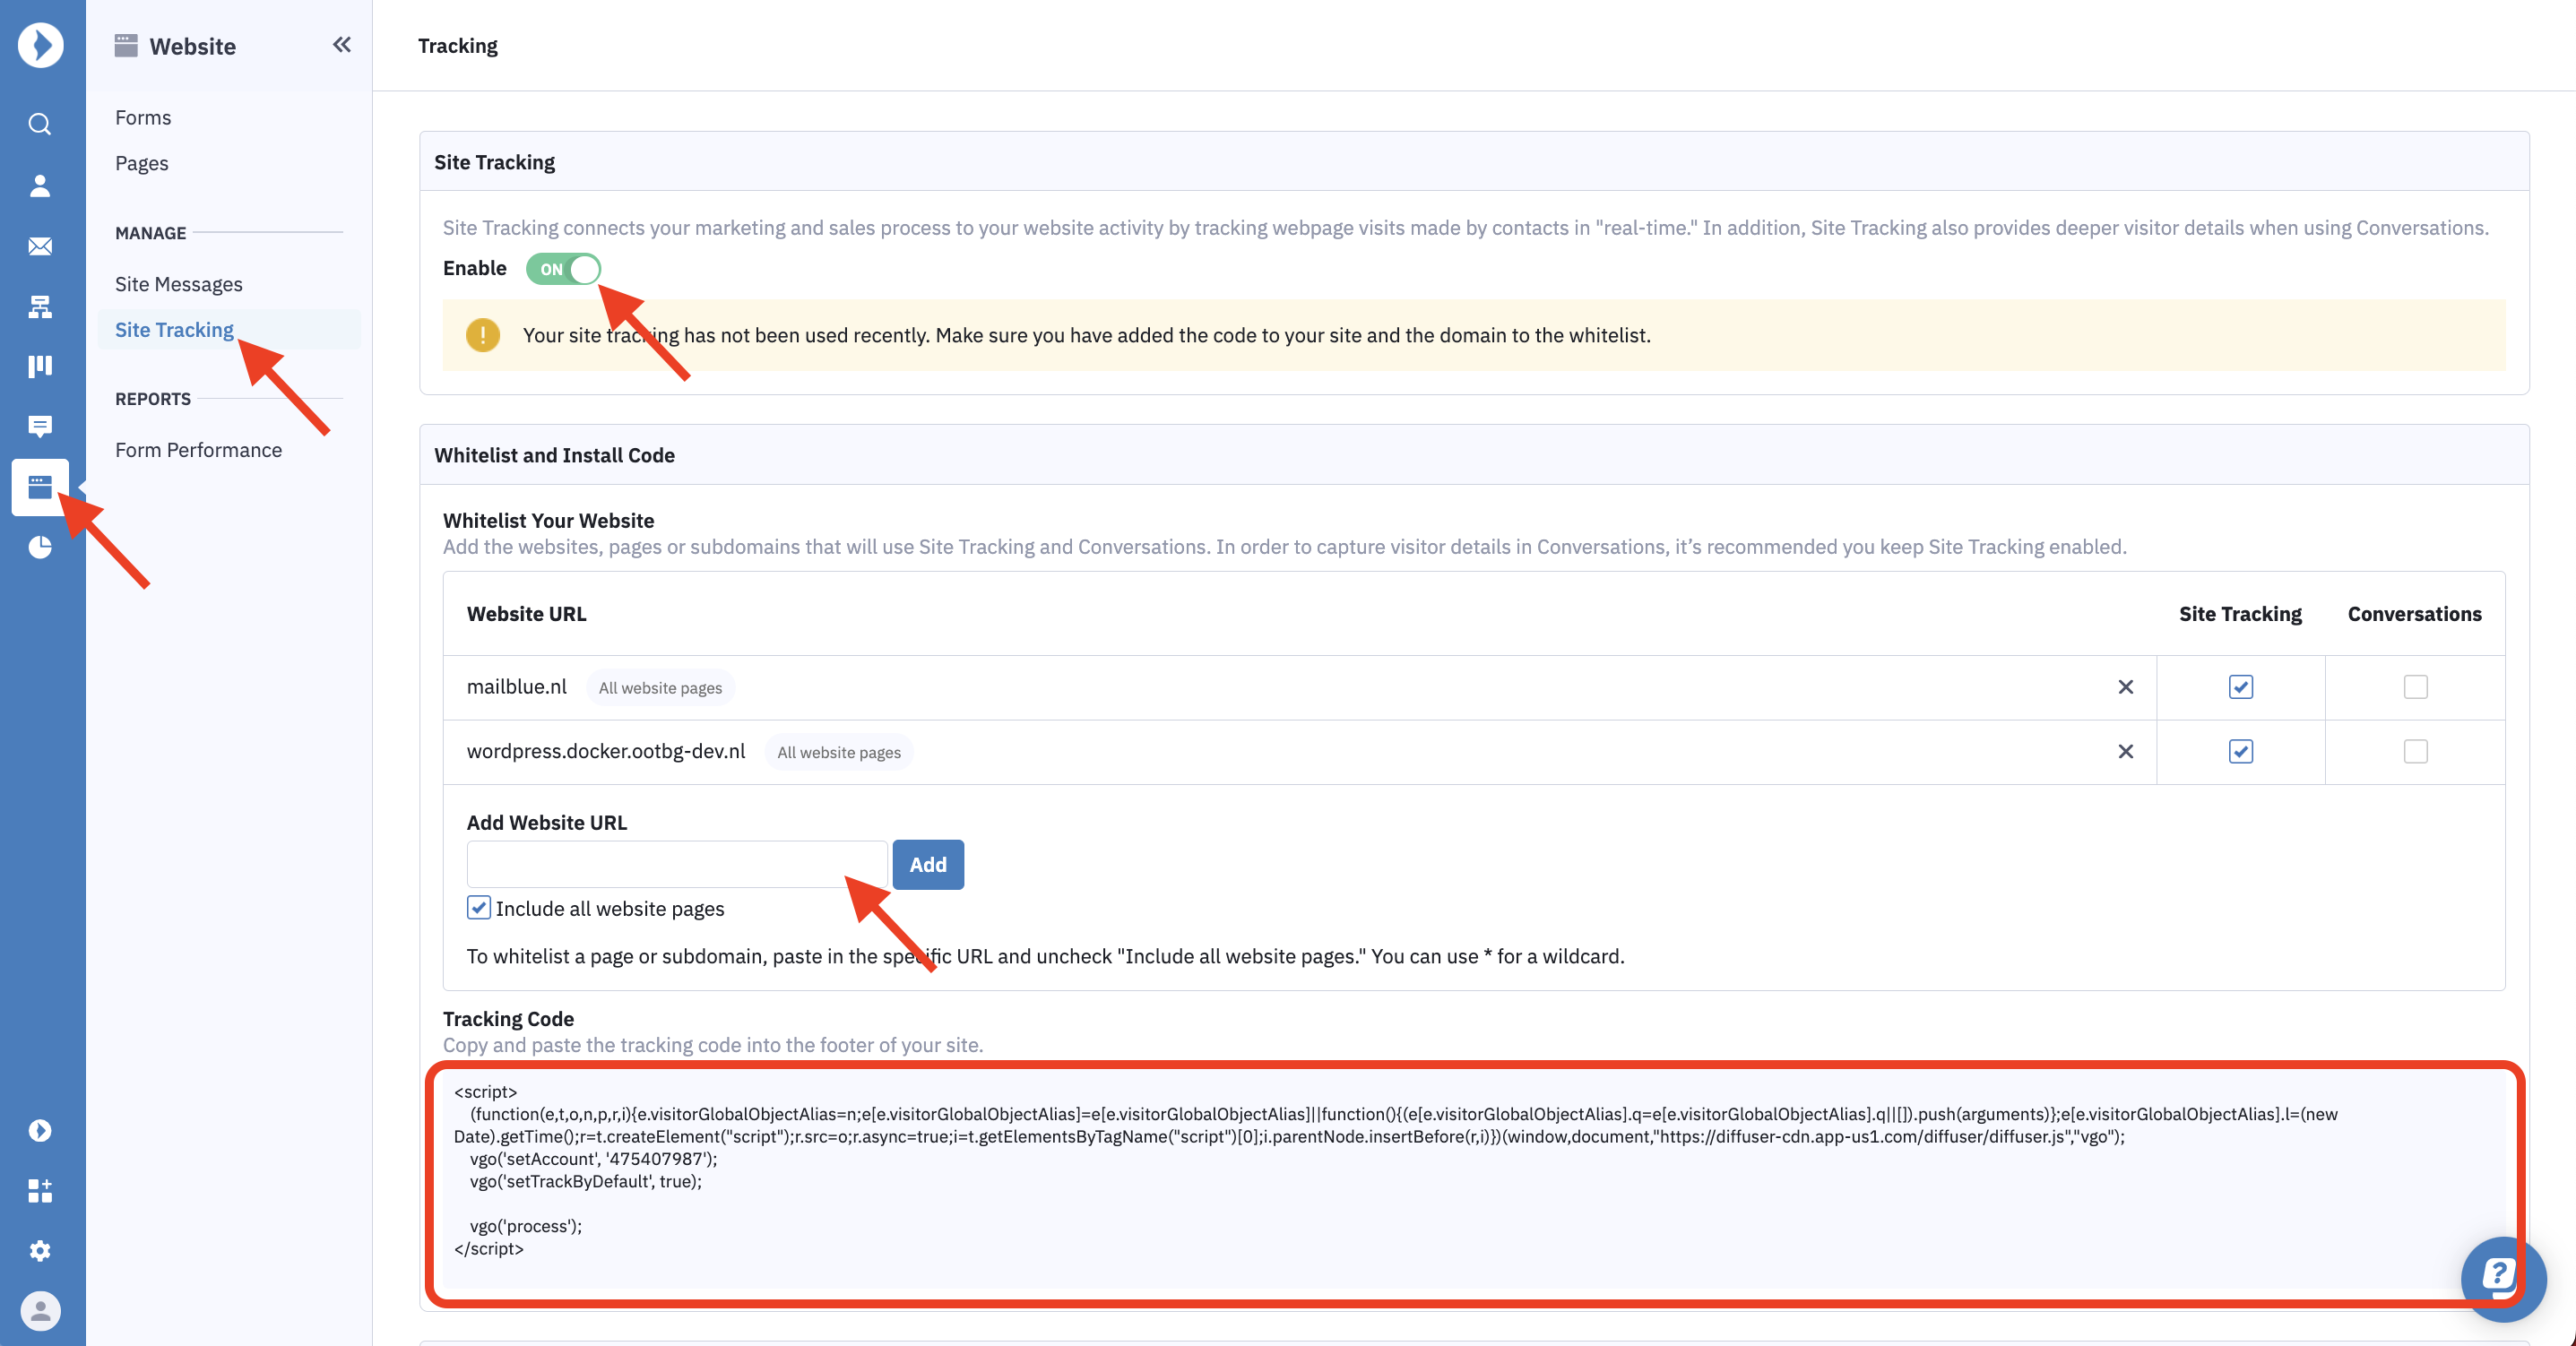Click All website pages badge for wordpress.docker.ootbg-dev.nl
2576x1346 pixels.
(x=839, y=752)
